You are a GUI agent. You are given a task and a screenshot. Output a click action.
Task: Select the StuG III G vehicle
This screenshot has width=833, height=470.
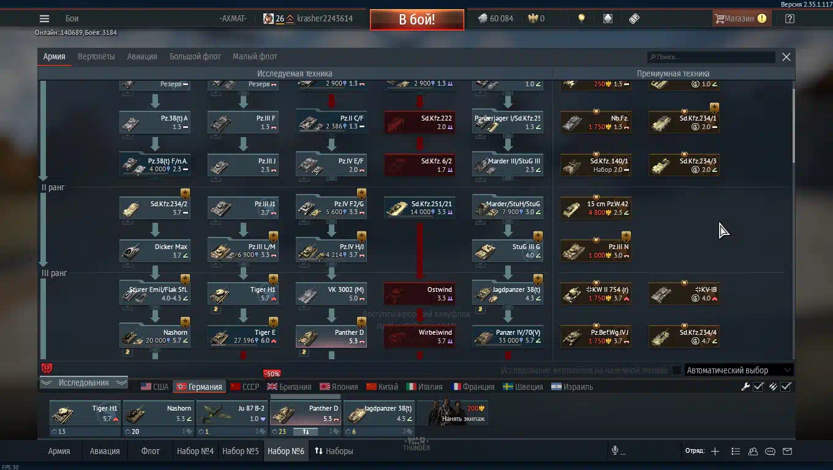click(508, 250)
